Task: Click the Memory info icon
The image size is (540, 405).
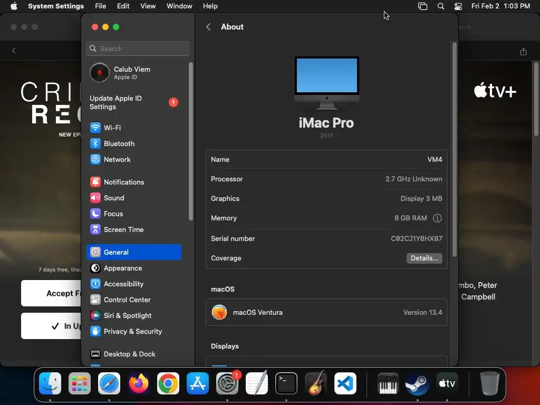Action: click(437, 218)
